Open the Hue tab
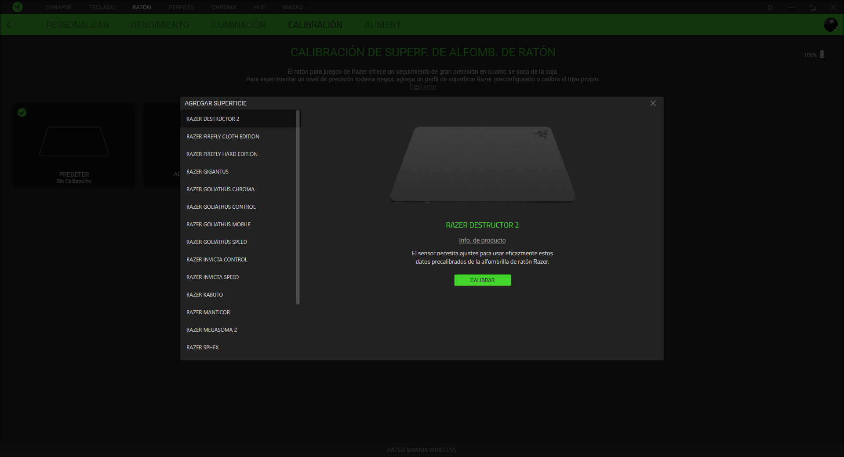844x457 pixels. [x=259, y=7]
